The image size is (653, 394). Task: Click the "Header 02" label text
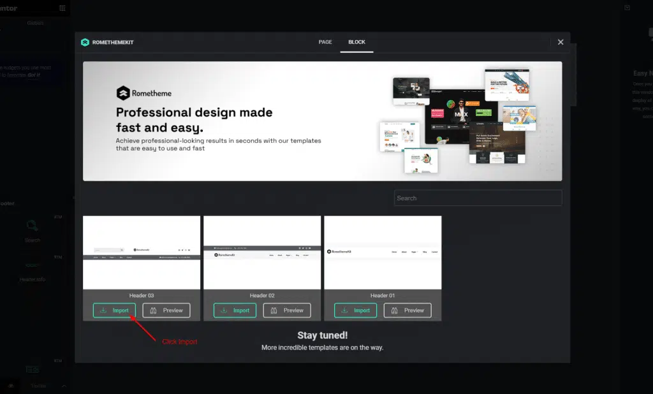262,295
